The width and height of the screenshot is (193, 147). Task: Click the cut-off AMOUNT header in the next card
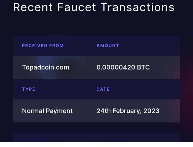(x=108, y=142)
